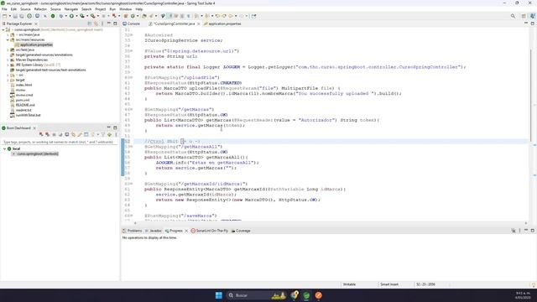Collapse All in Package Explorer toolbar

click(90, 23)
